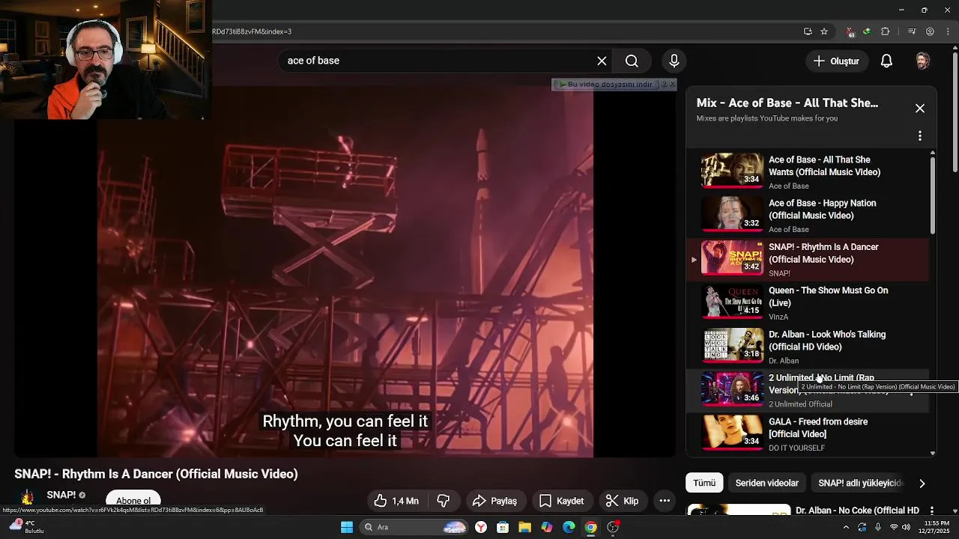Viewport: 959px width, 539px height.
Task: Open 2 Unlimited No Limit thumbnail
Action: (x=732, y=389)
